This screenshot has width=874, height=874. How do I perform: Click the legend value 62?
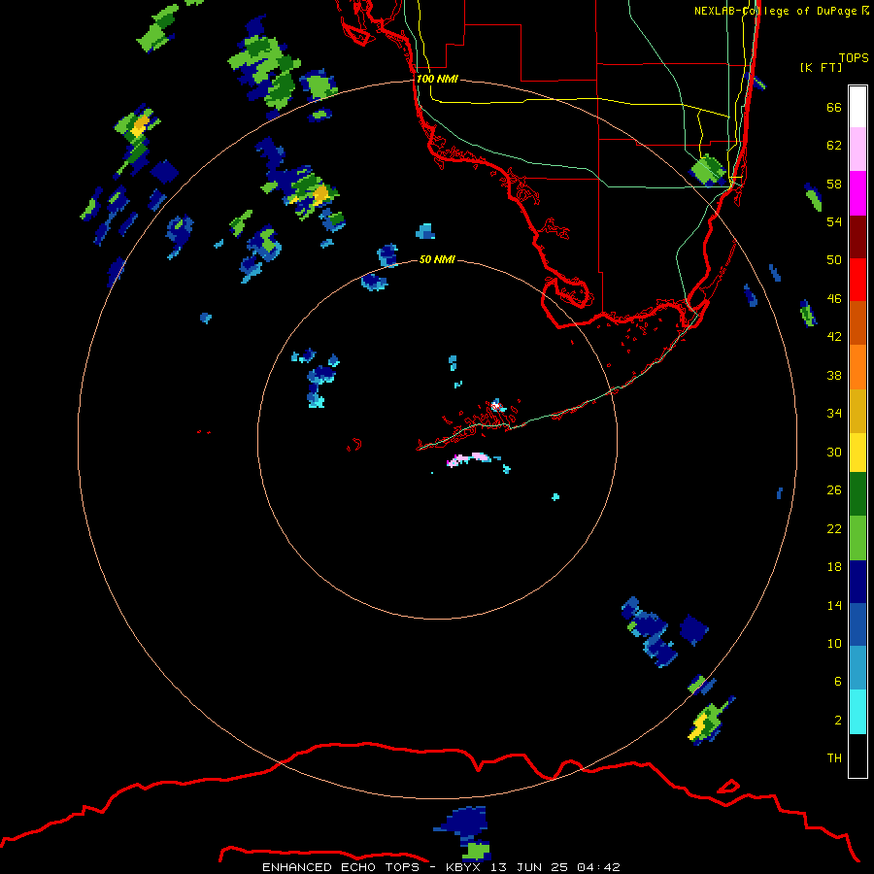[x=834, y=146]
